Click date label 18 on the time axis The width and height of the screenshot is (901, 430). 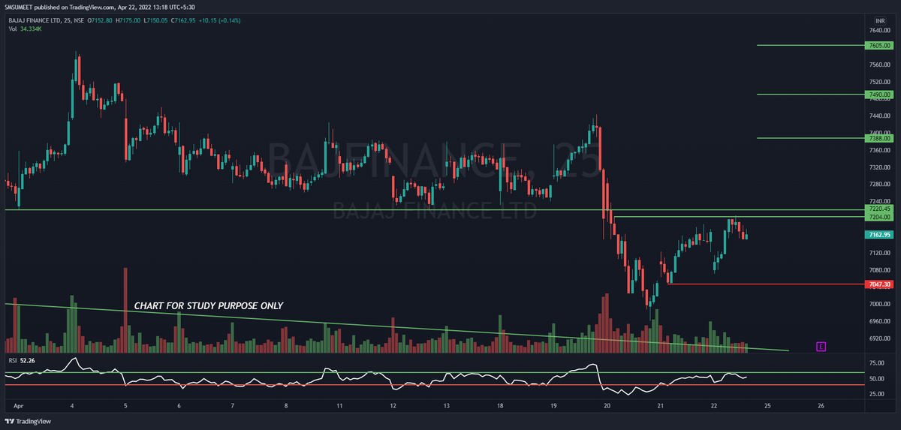click(500, 405)
